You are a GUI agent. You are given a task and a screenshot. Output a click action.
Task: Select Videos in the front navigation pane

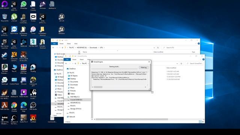tap(71, 94)
